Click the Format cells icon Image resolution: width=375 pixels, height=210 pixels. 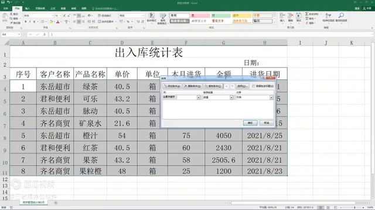(x=299, y=16)
